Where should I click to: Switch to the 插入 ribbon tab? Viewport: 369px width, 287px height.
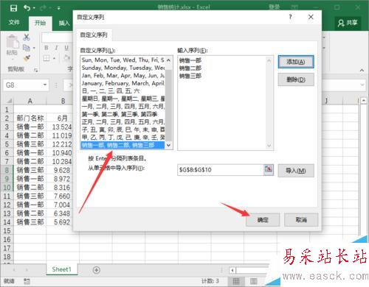64,23
